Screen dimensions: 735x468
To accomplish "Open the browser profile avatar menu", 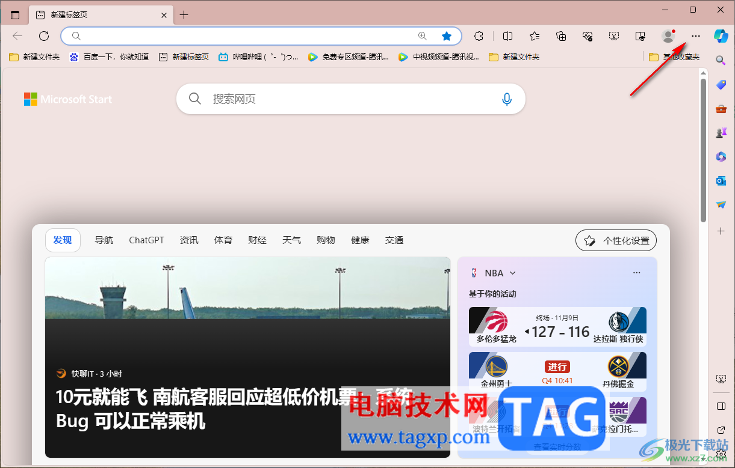I will 668,36.
